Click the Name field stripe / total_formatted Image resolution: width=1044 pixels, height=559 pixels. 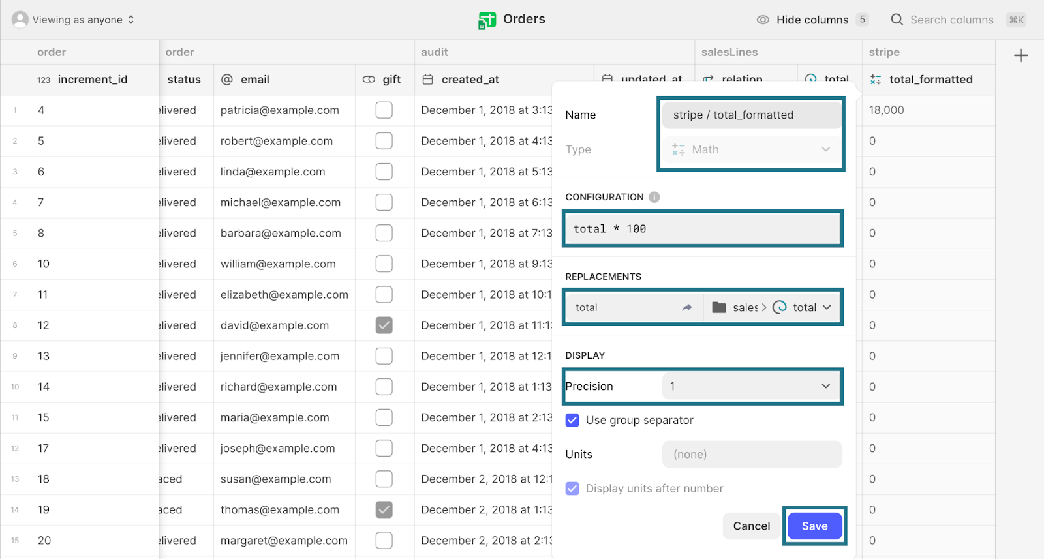tap(752, 115)
